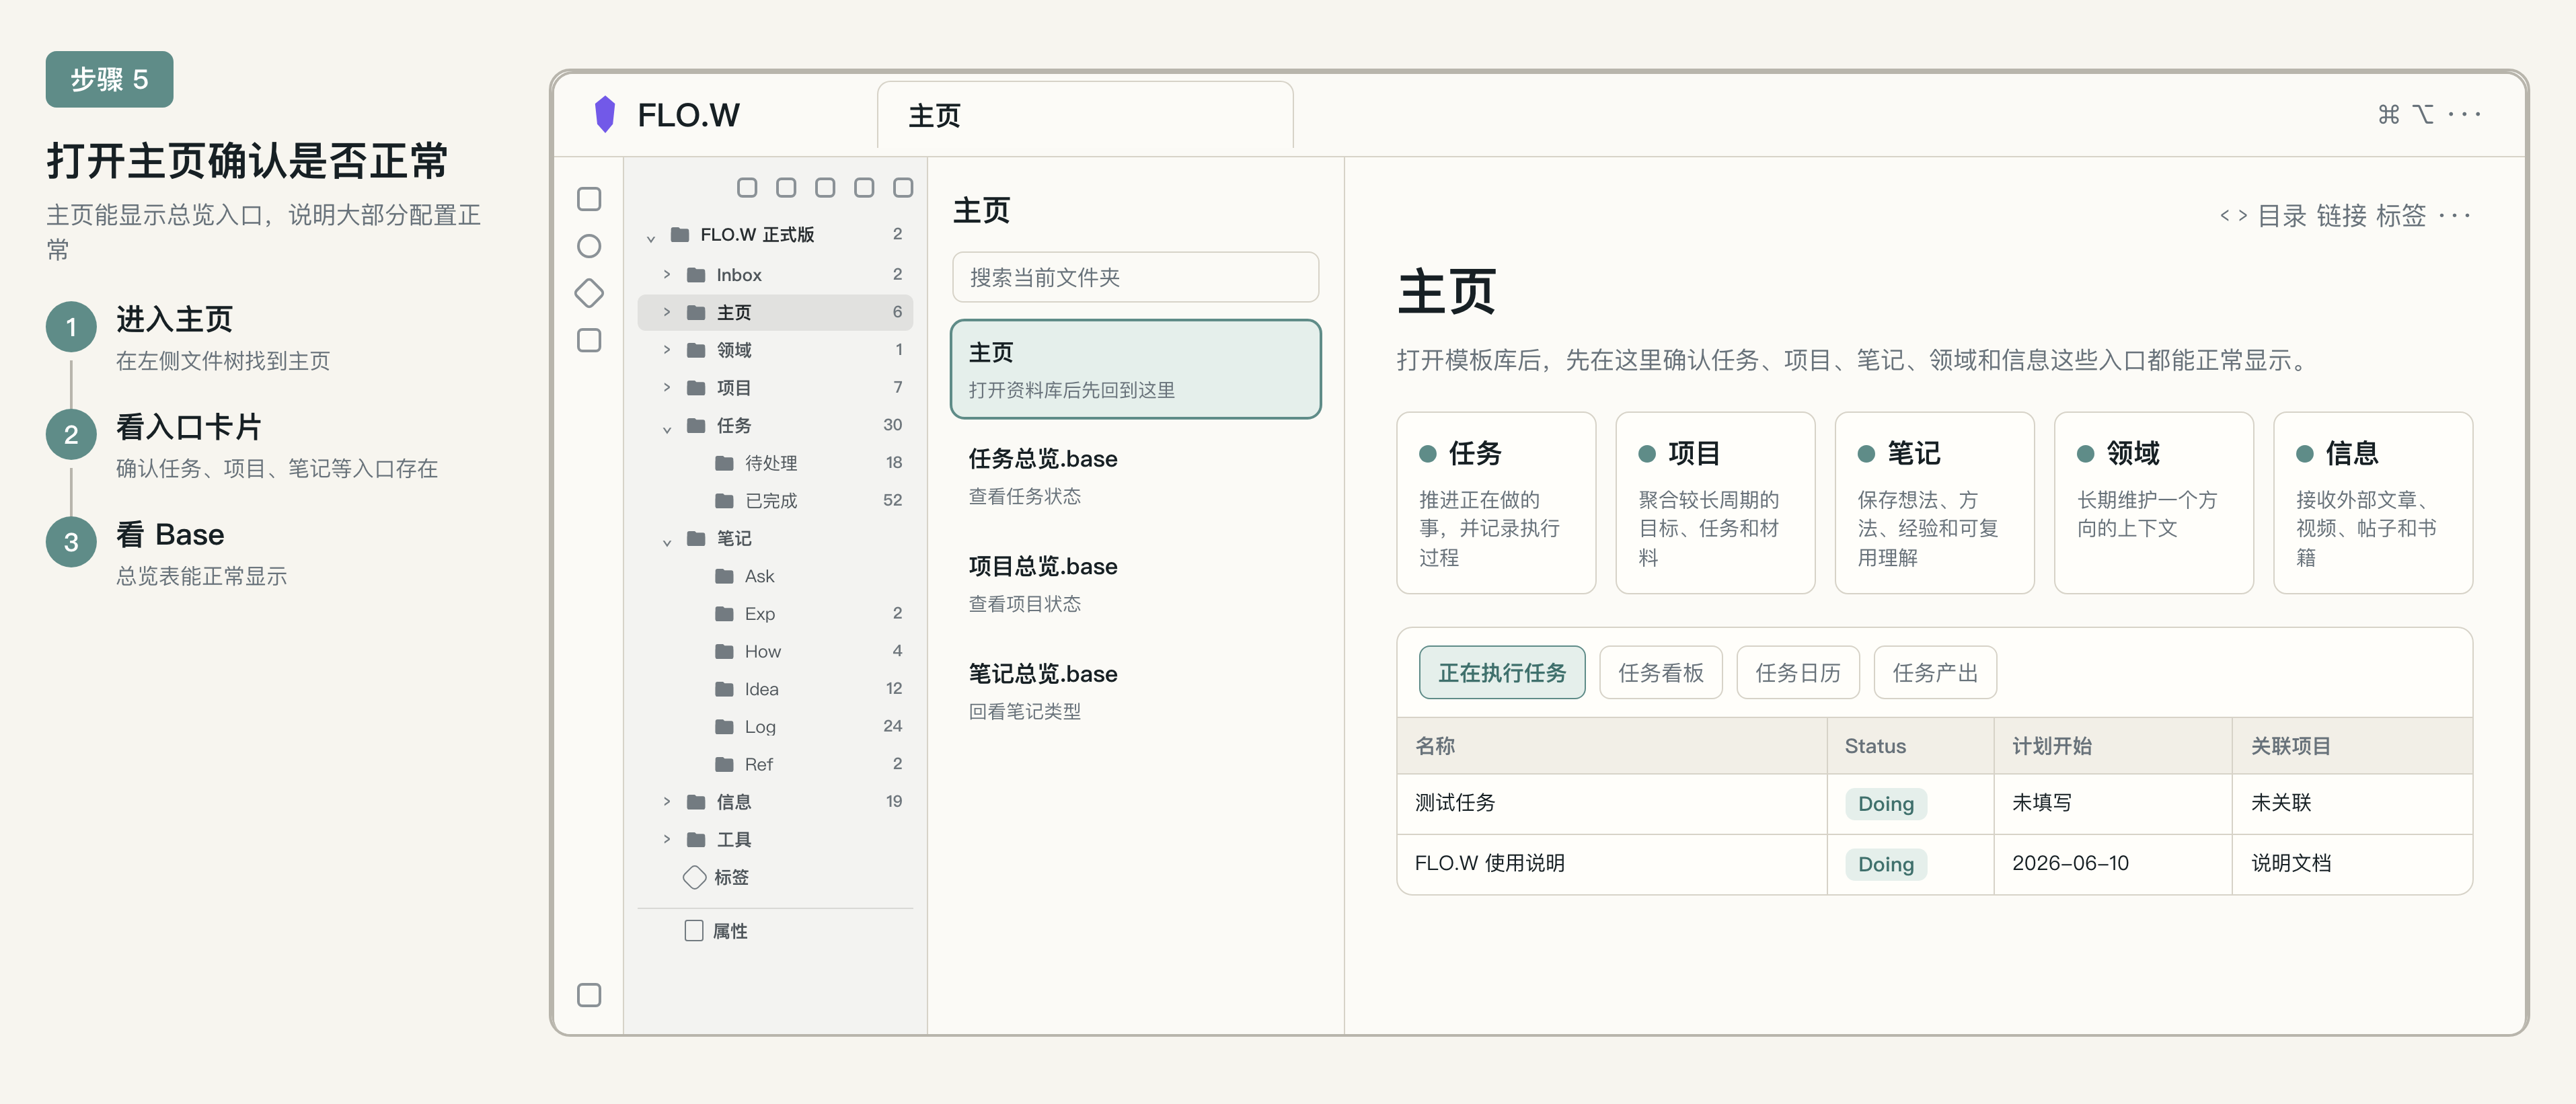Open the 笔记 entry card on the homepage
The height and width of the screenshot is (1104, 2576).
[x=1934, y=502]
